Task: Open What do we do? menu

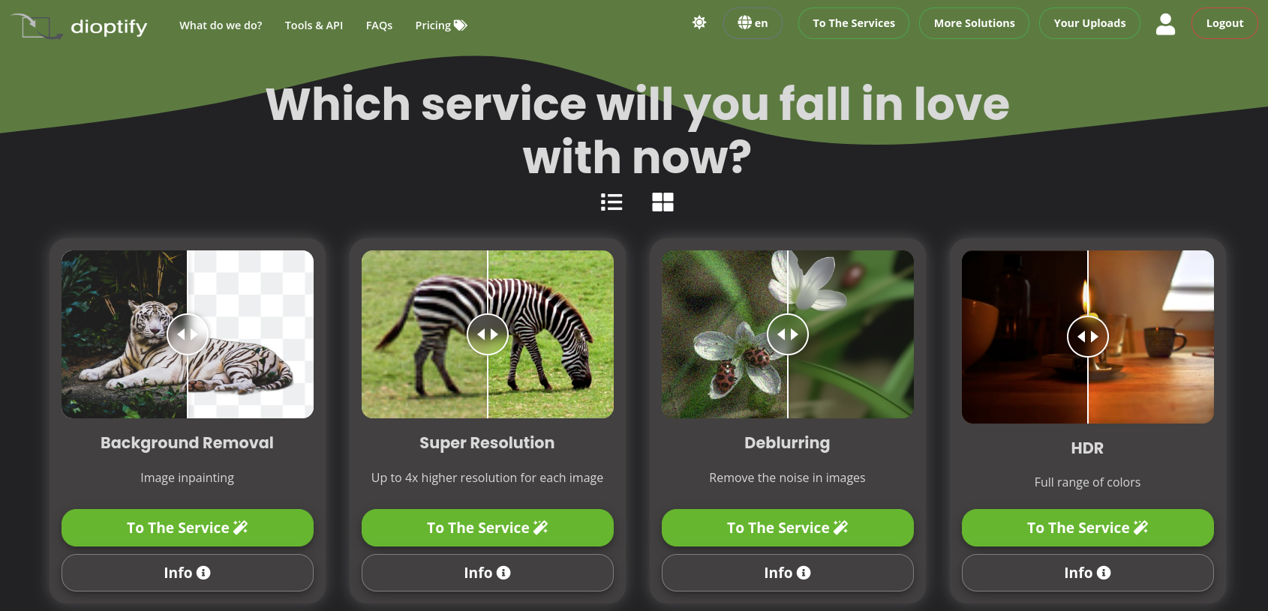Action: pyautogui.click(x=221, y=25)
